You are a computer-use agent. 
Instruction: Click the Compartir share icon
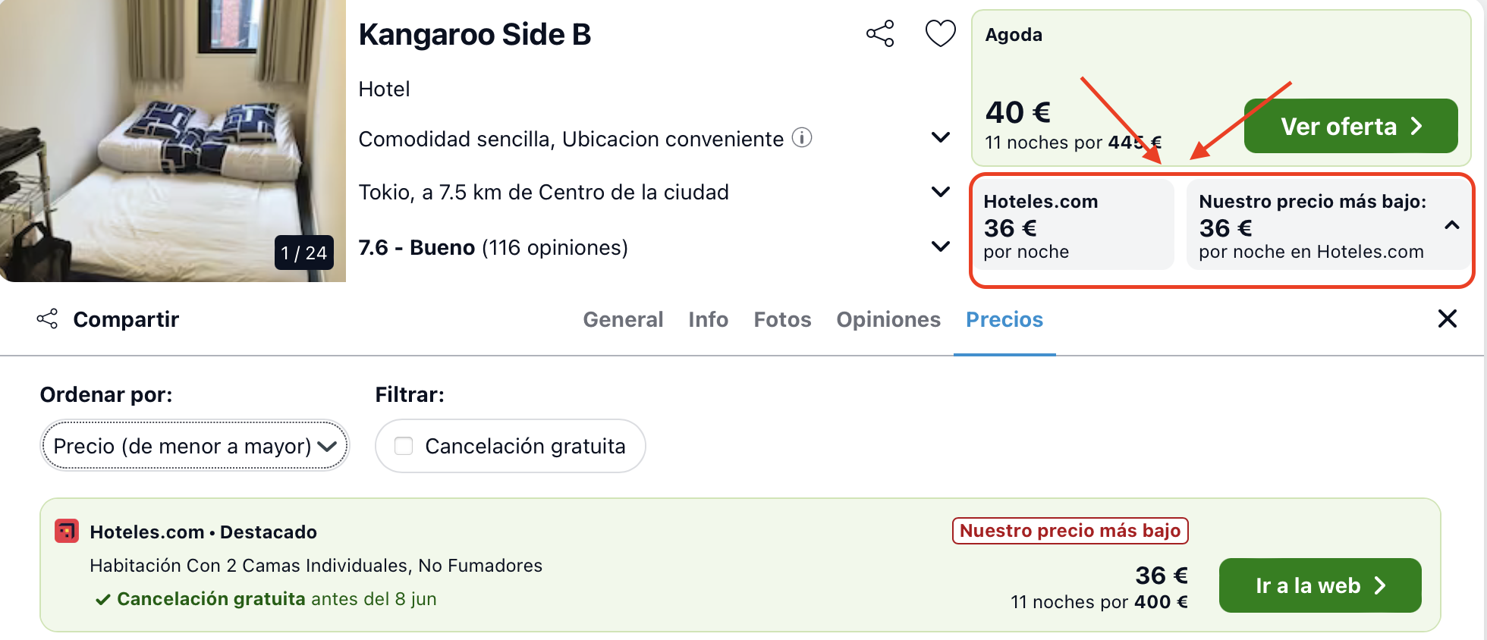pyautogui.click(x=47, y=319)
